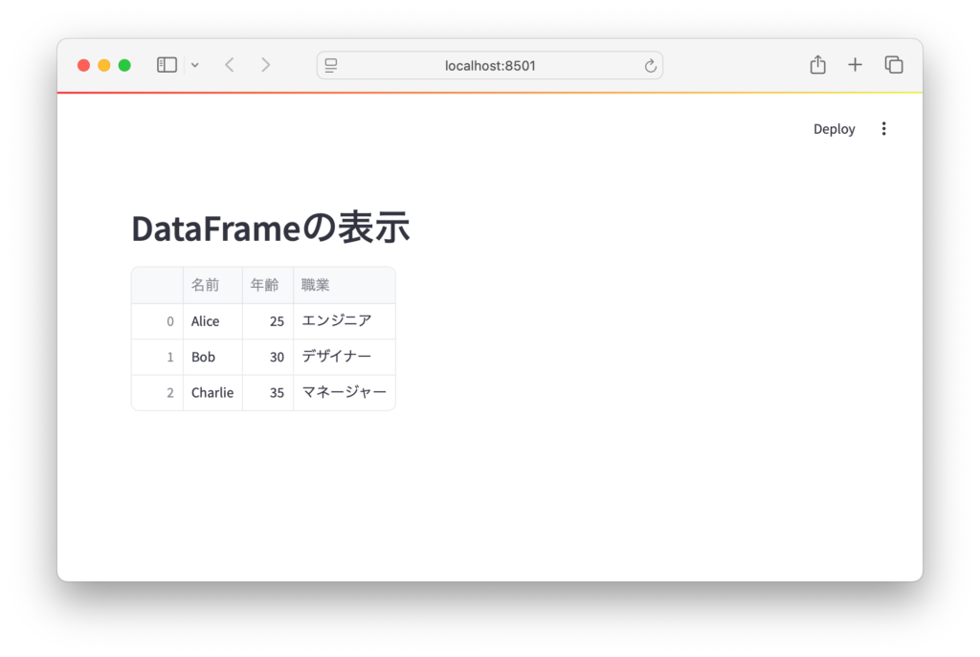Select the Charlie name cell

click(212, 393)
